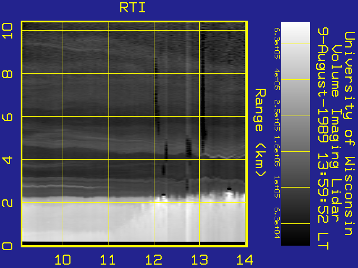Click the RTI plot title
Viewport: 358px width, 268px height.
pos(133,8)
